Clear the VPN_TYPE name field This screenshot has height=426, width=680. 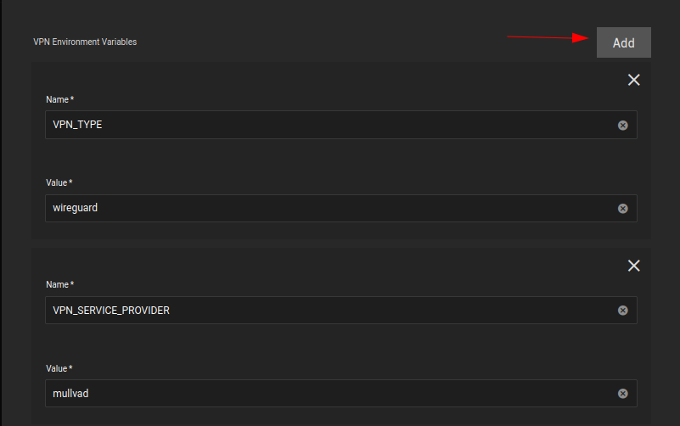622,125
